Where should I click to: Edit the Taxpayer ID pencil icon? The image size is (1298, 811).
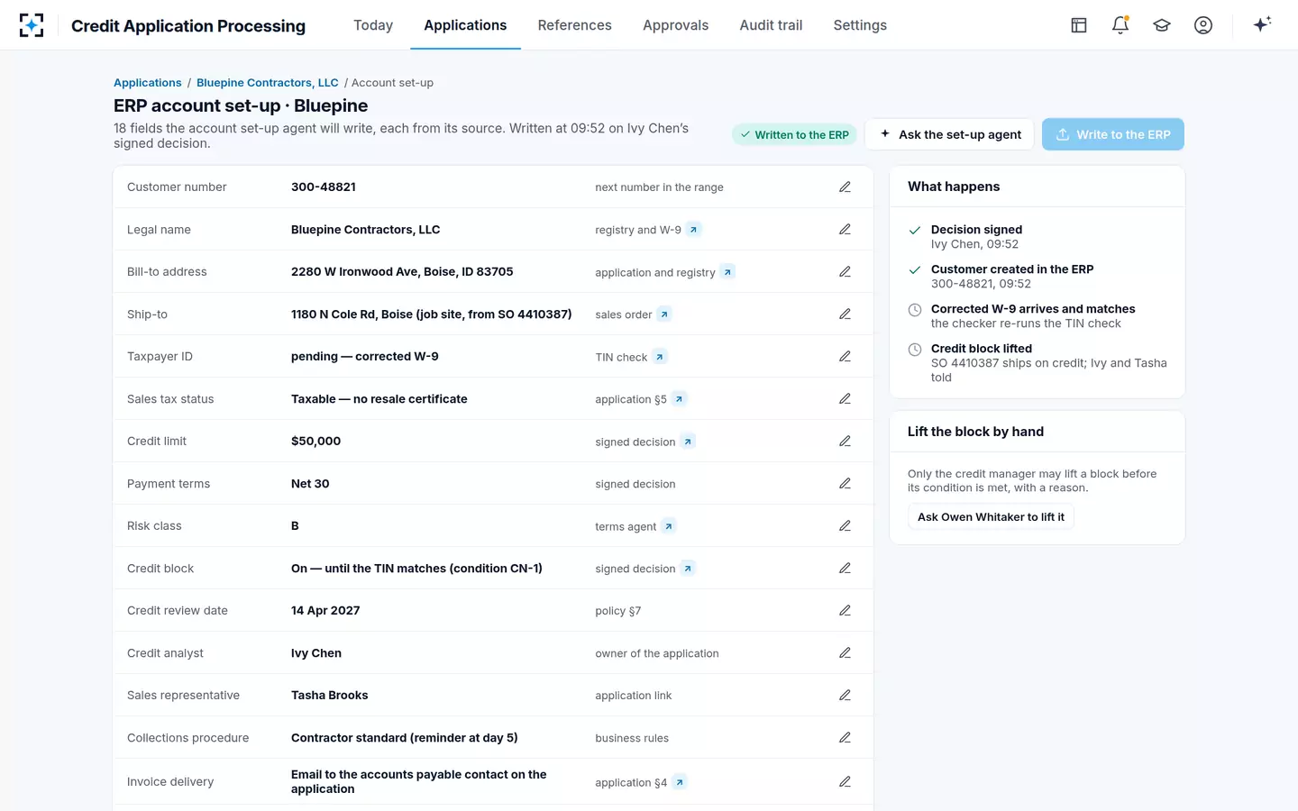point(845,356)
